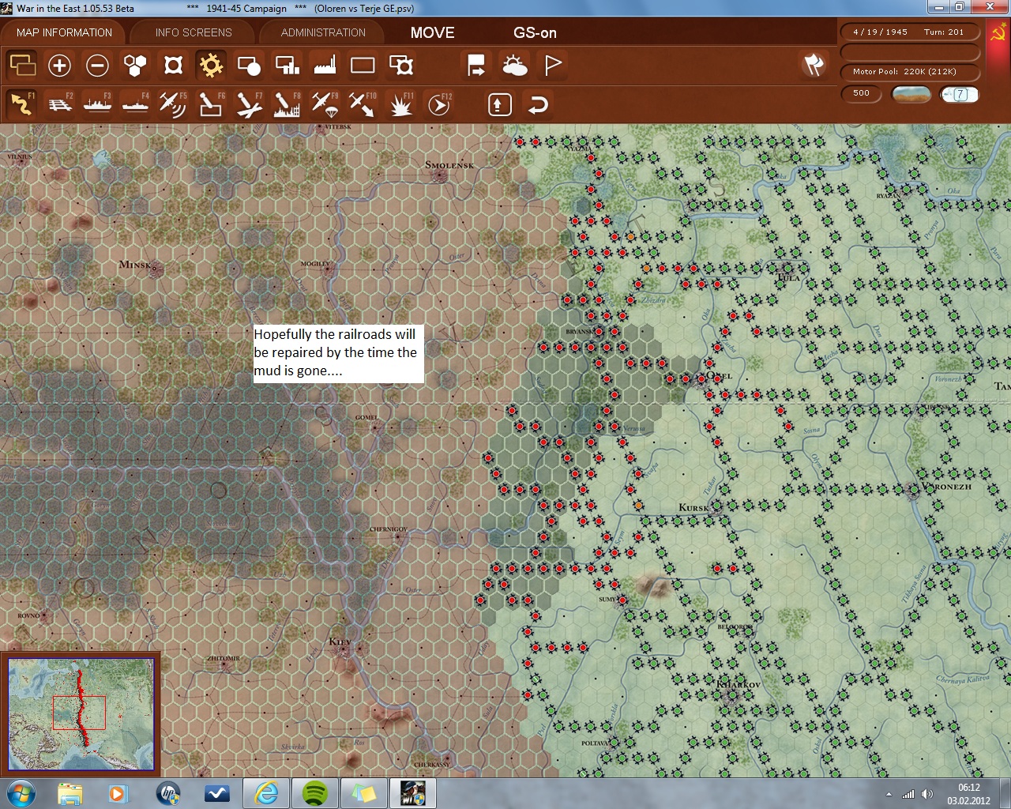Select the F9 air transport parachute icon
1011x809 pixels.
coord(325,103)
